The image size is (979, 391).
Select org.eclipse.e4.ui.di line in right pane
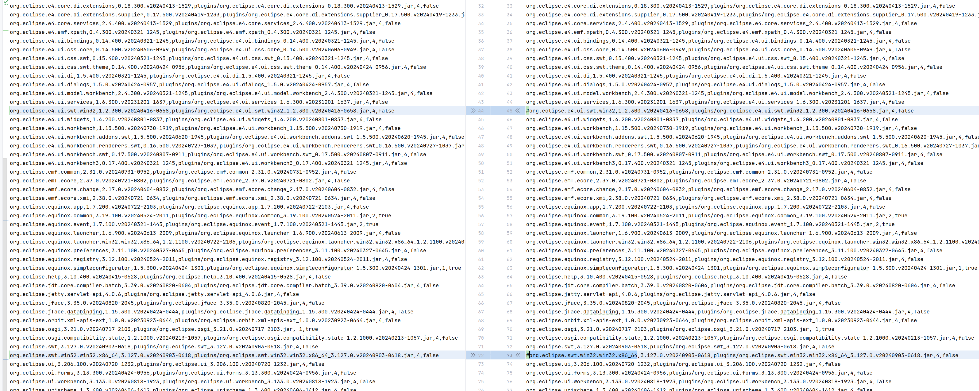pyautogui.click(x=696, y=76)
